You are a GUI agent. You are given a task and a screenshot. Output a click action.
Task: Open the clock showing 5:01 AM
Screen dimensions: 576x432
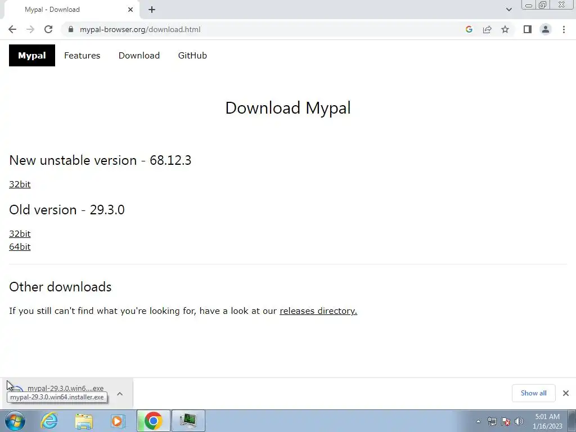(x=547, y=421)
